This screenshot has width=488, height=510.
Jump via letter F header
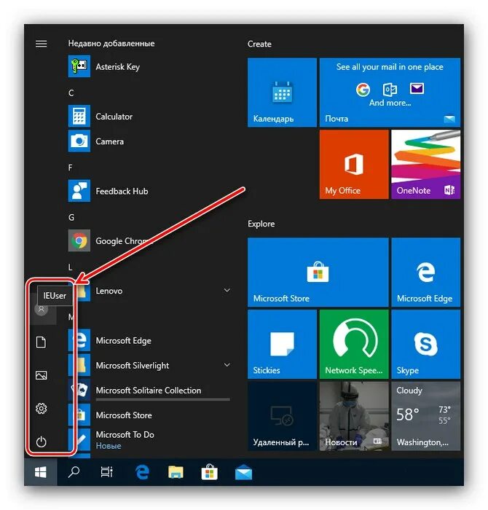(x=70, y=168)
